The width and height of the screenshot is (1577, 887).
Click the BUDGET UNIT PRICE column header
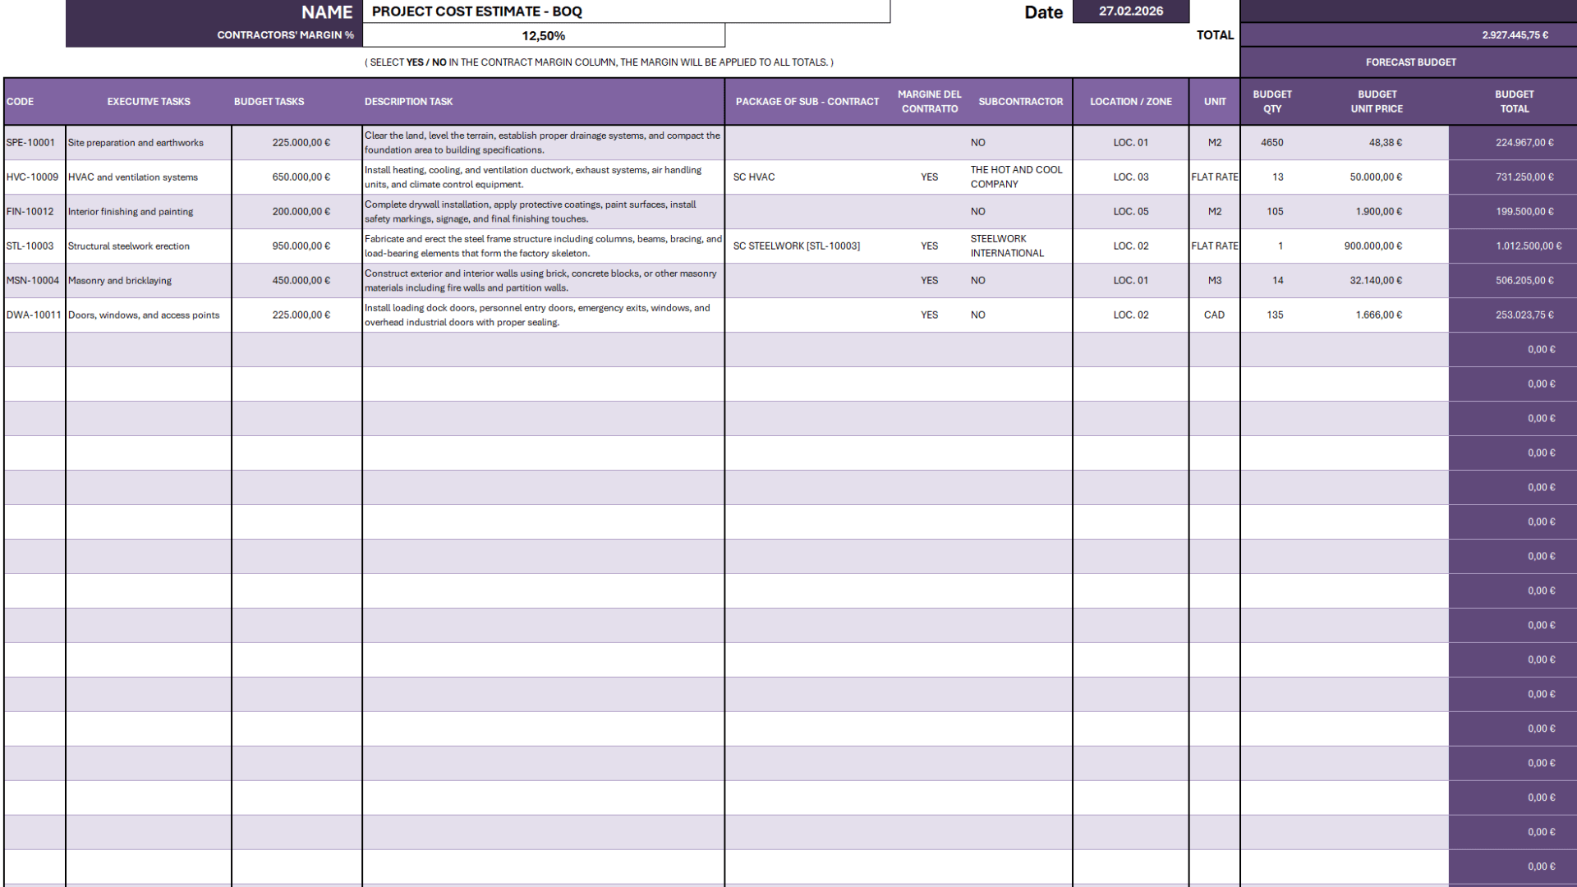click(1377, 101)
